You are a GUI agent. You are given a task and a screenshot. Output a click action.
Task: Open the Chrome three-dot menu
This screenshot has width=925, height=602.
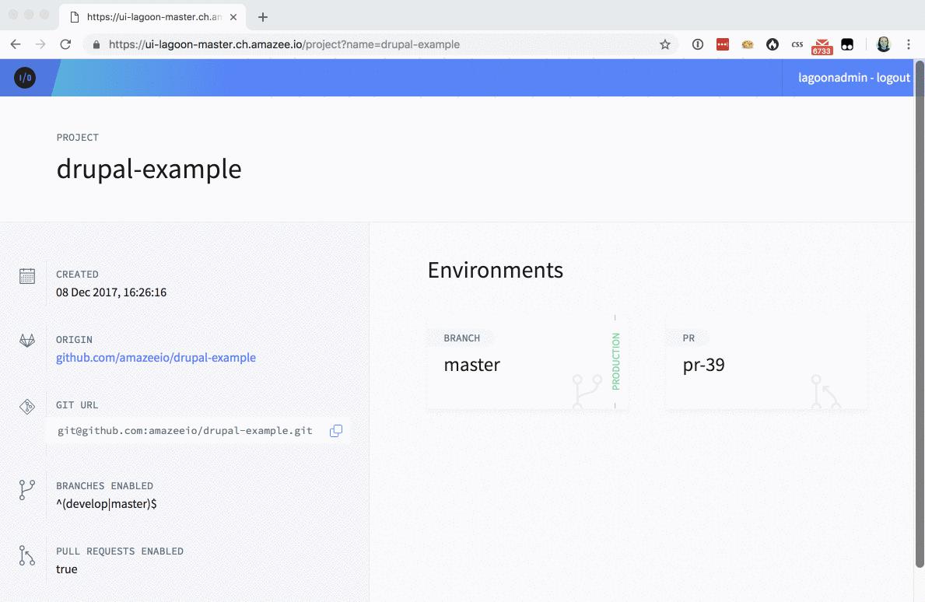click(909, 44)
